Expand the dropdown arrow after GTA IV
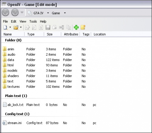 [x=48, y=13]
